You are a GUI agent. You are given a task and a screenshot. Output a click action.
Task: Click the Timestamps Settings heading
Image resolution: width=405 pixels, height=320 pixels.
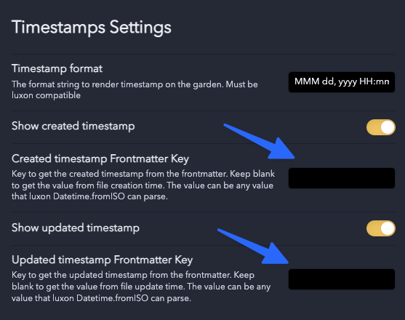tap(92, 28)
